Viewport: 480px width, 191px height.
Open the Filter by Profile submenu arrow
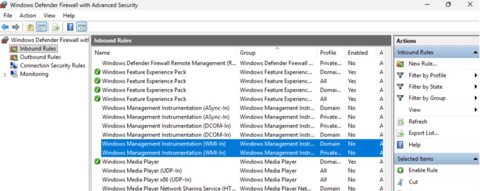click(476, 75)
